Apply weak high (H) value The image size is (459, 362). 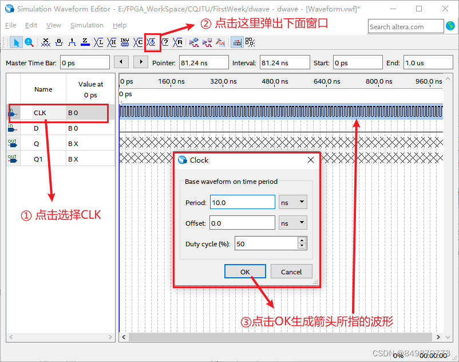click(112, 42)
